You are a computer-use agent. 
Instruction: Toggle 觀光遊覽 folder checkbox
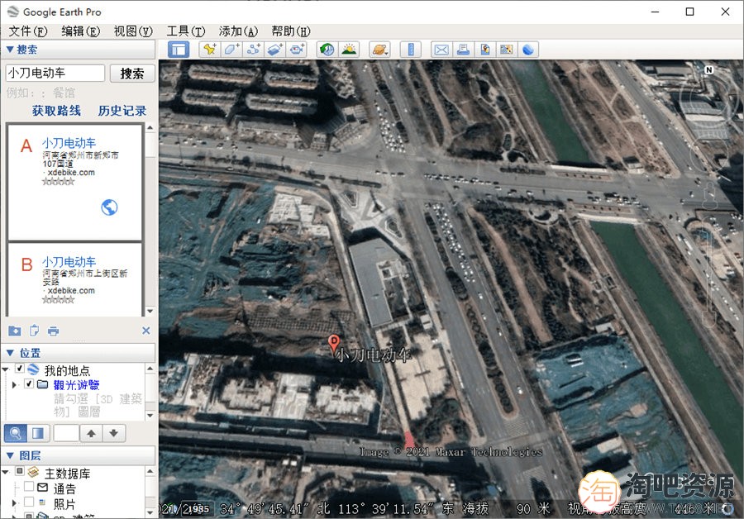tap(29, 383)
